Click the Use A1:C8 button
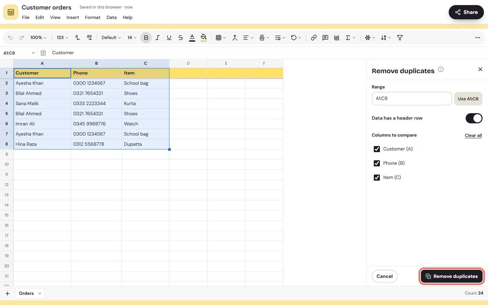Image resolution: width=488 pixels, height=305 pixels. coord(468,99)
